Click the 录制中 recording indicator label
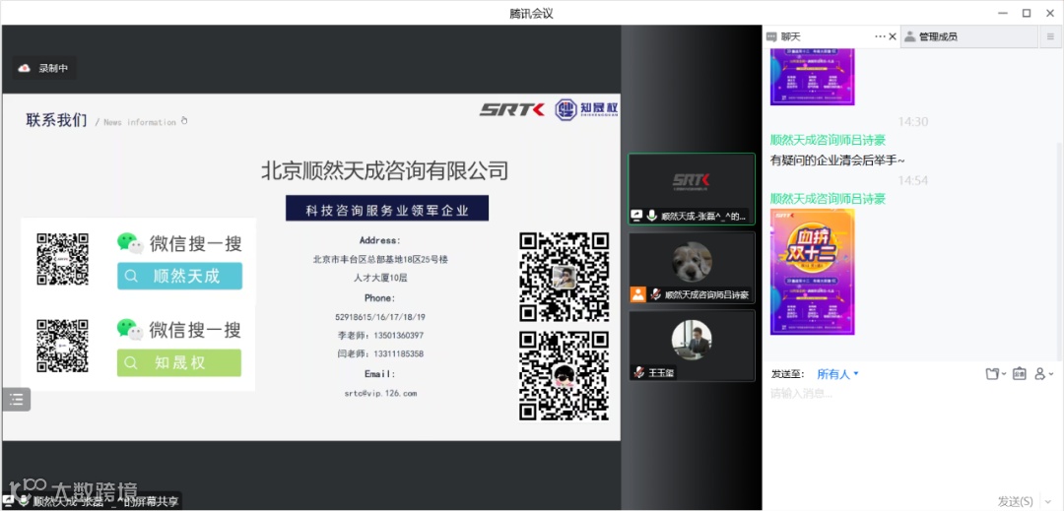Screen dimensions: 1064x511 pyautogui.click(x=53, y=68)
